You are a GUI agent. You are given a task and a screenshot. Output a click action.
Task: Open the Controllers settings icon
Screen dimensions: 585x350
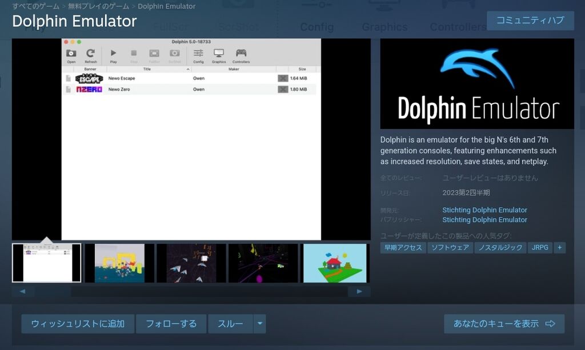tap(241, 53)
